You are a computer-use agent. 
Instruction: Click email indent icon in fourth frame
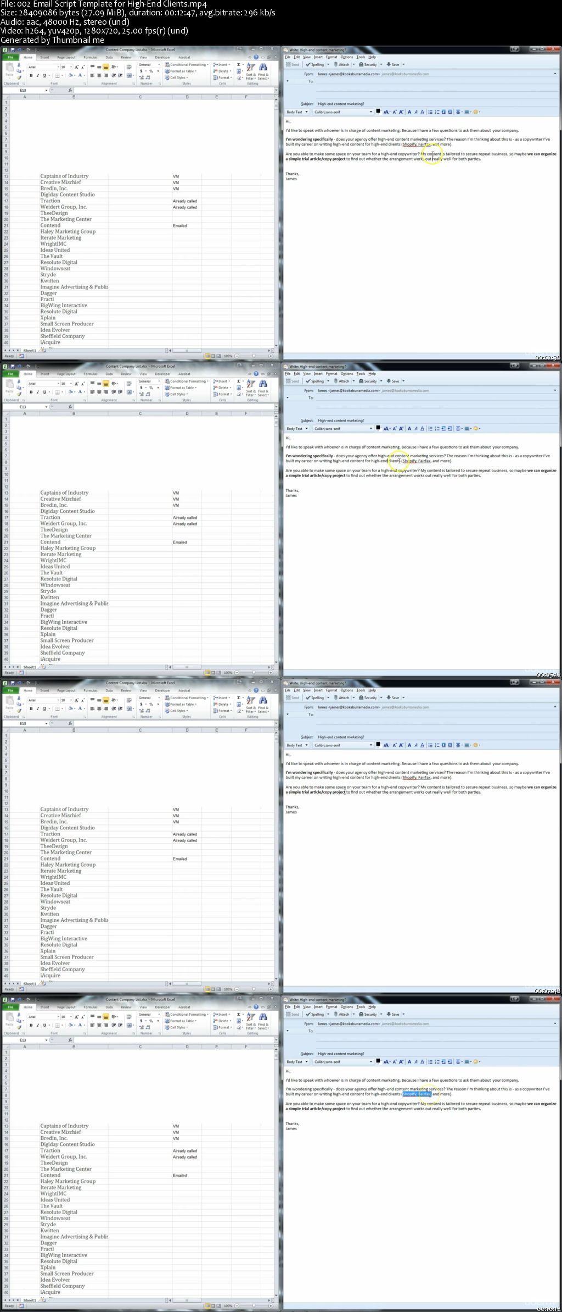tap(450, 1062)
